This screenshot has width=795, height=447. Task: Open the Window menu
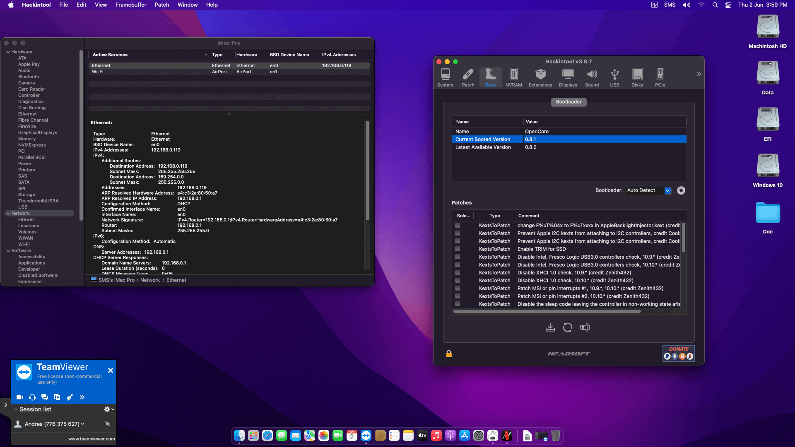(x=188, y=5)
